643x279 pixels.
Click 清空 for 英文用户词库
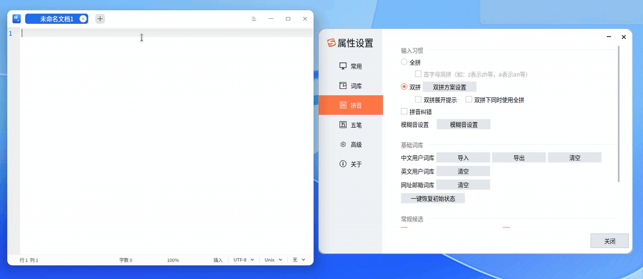(x=463, y=171)
